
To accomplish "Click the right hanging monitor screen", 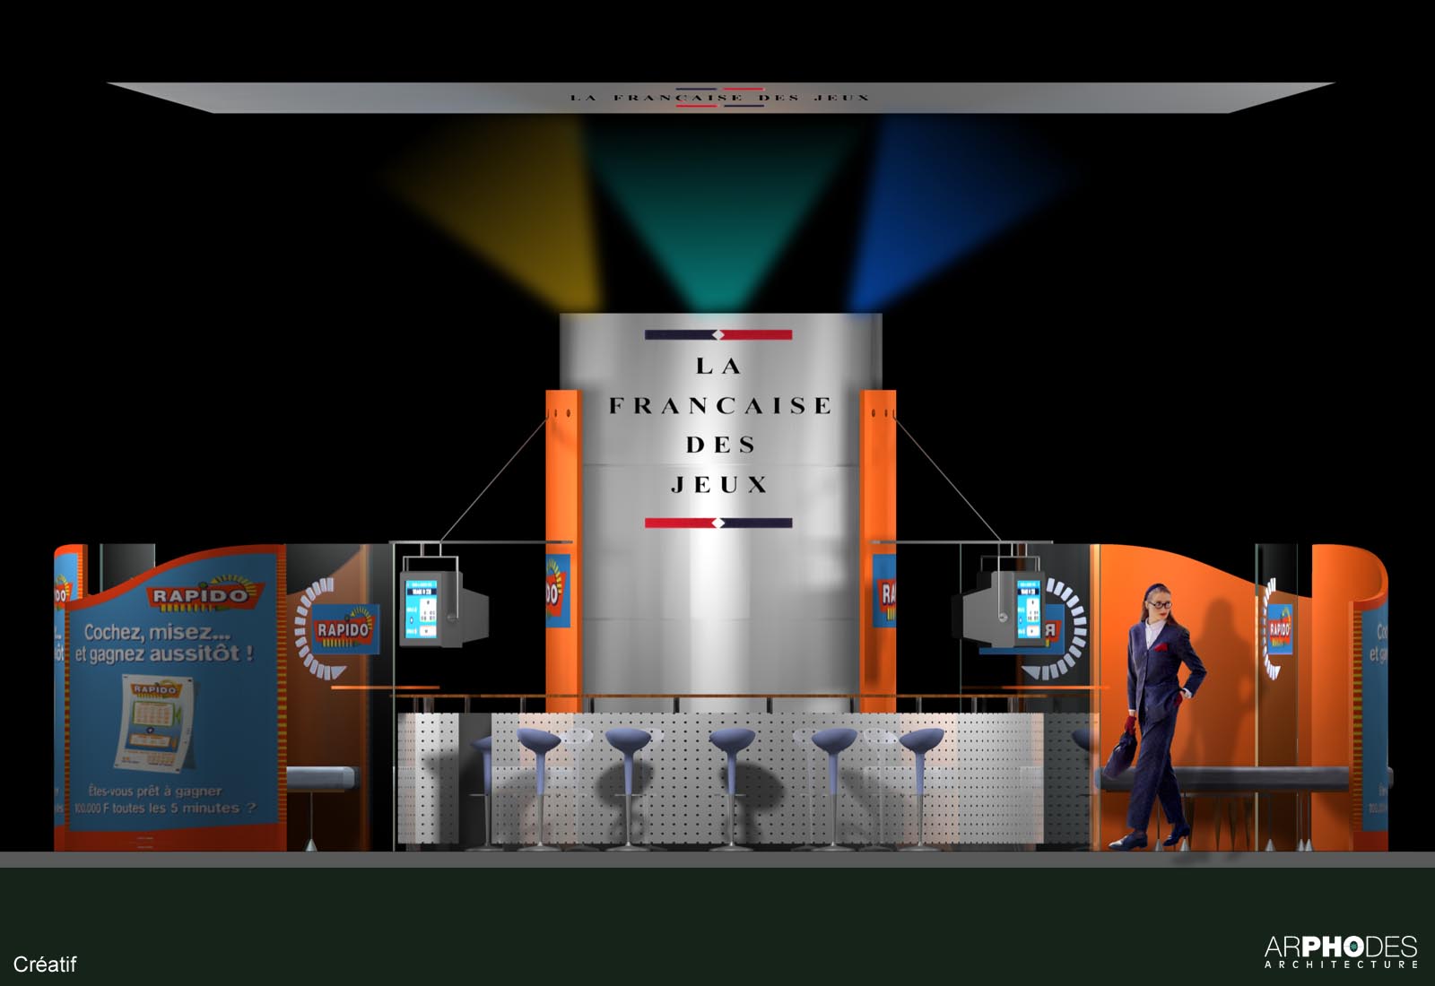I will tap(1028, 610).
